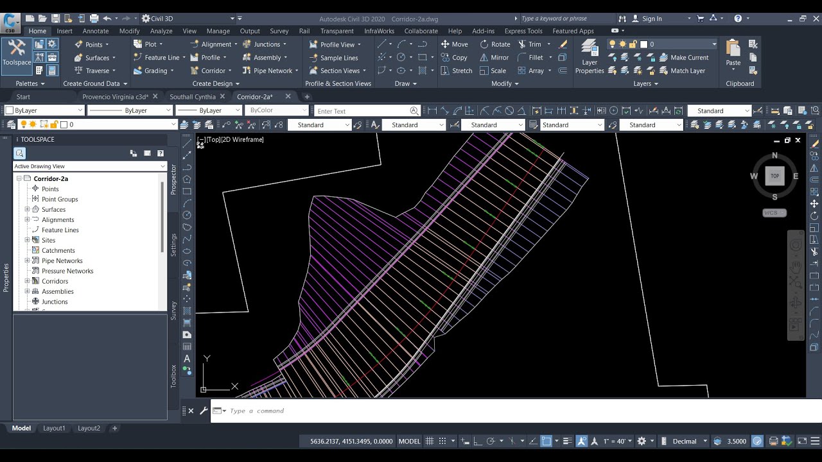The width and height of the screenshot is (822, 462).
Task: Expand the Surfaces tree node
Action: (27, 209)
